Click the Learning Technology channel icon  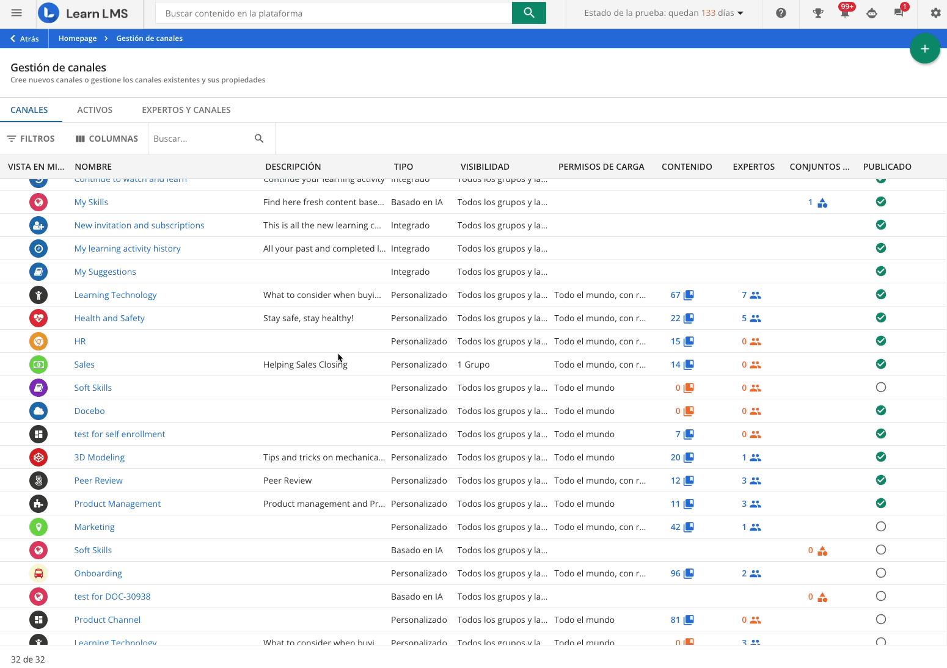pyautogui.click(x=38, y=295)
